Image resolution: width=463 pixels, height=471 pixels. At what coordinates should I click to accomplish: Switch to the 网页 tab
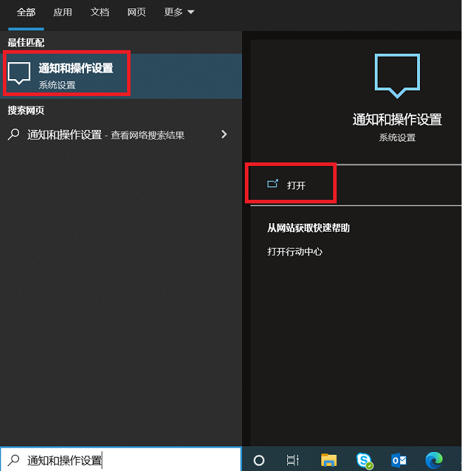pos(136,12)
